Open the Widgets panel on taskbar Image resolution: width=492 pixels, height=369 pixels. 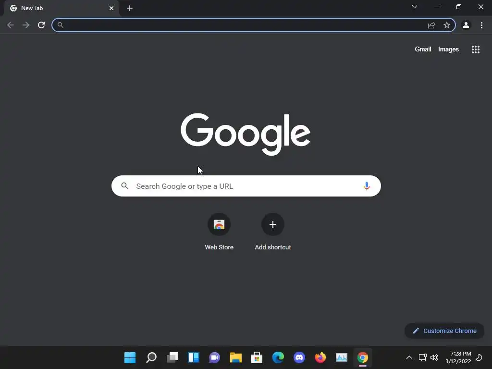tap(193, 357)
